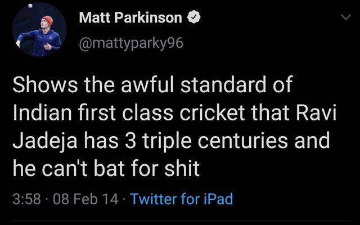Viewport: 360px width, 225px height.
Task: Click the verified badge next to Matt Parkinson
Action: pos(194,17)
